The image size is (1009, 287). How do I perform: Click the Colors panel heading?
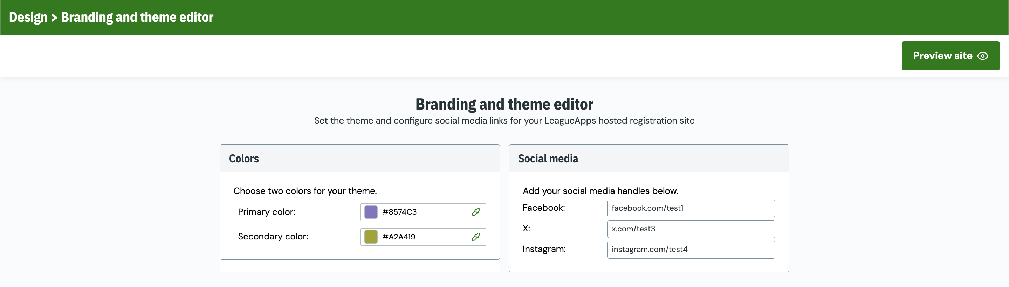[x=243, y=159]
